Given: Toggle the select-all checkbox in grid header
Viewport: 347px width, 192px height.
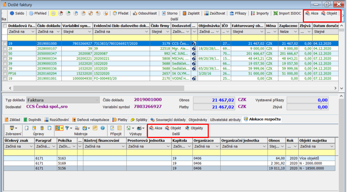Looking at the screenshot, I should coord(5,26).
